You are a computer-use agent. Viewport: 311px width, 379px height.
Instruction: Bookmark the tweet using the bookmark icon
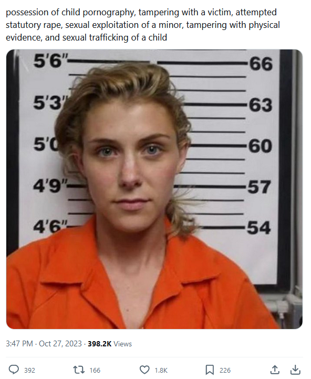click(210, 370)
